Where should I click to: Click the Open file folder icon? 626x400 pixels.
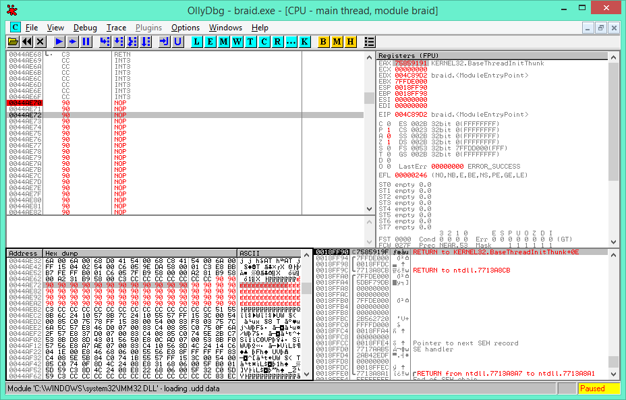point(13,42)
